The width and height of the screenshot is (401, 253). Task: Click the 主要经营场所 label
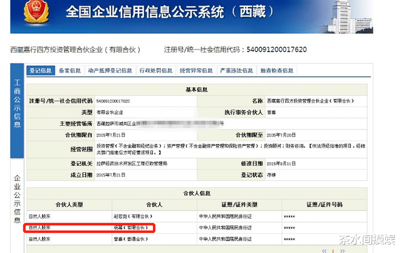click(76, 124)
